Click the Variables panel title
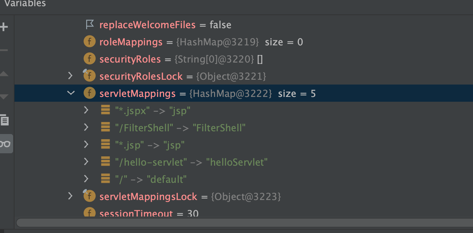 pyautogui.click(x=25, y=4)
